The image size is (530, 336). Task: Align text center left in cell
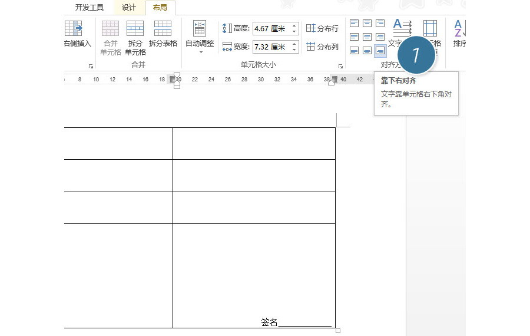[x=355, y=37]
